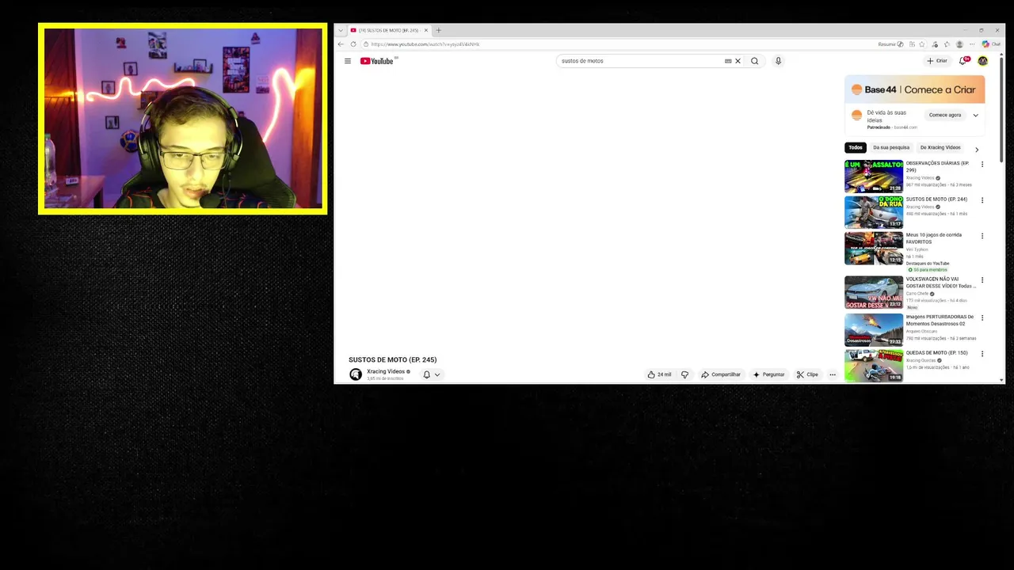Click into the YouTube search field
Image resolution: width=1014 pixels, height=570 pixels.
tap(640, 61)
